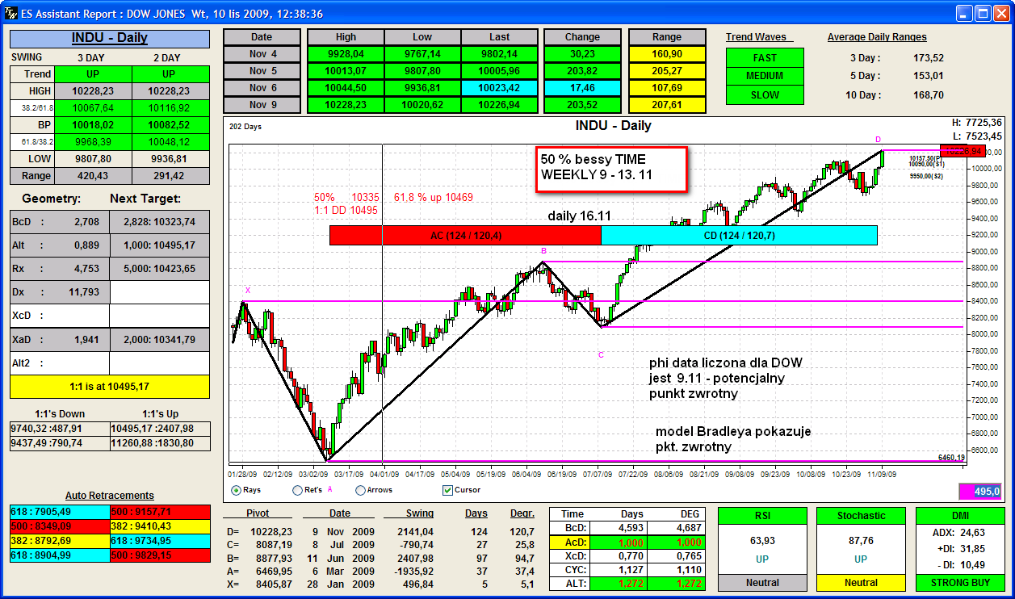Click retracement cell 618 : 7905,49

click(60, 512)
